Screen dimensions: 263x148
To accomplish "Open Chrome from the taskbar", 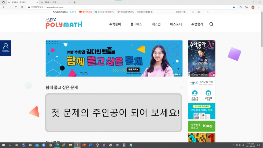I will (x=50, y=145).
